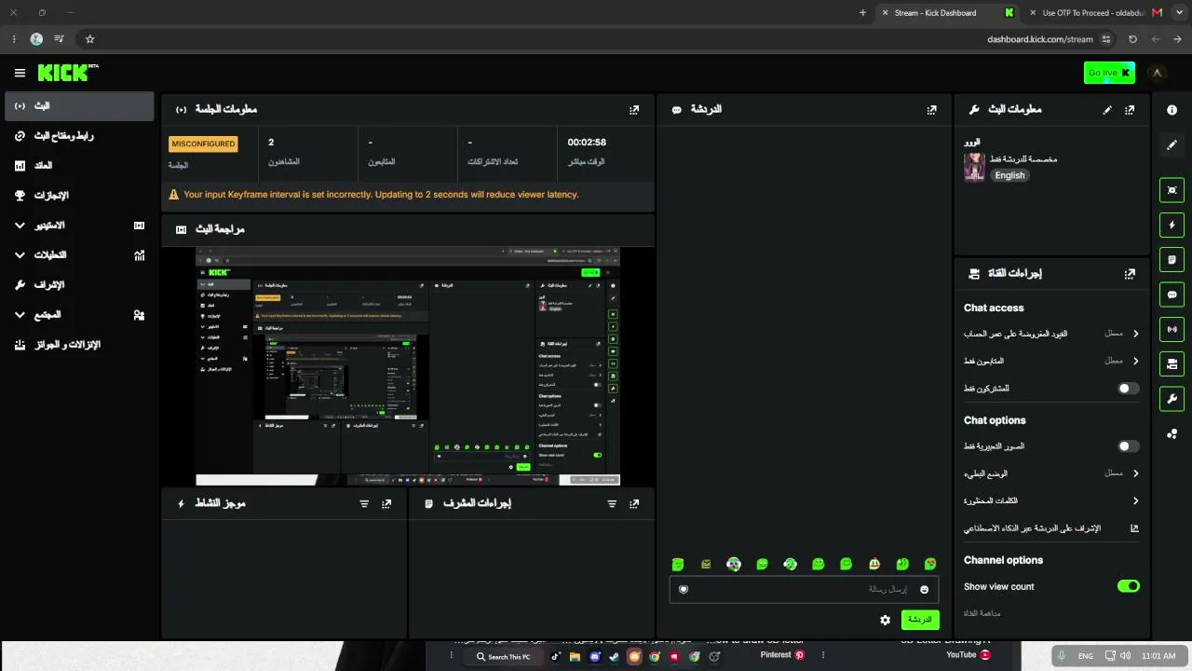Screen dimensions: 1192x671
Task: Pop out the معلومات الجلسة panel
Action: pyautogui.click(x=634, y=109)
